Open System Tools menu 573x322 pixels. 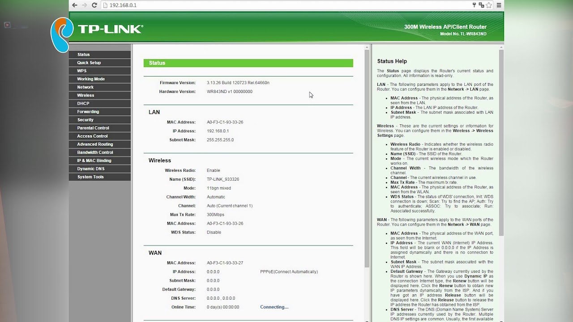[100, 177]
